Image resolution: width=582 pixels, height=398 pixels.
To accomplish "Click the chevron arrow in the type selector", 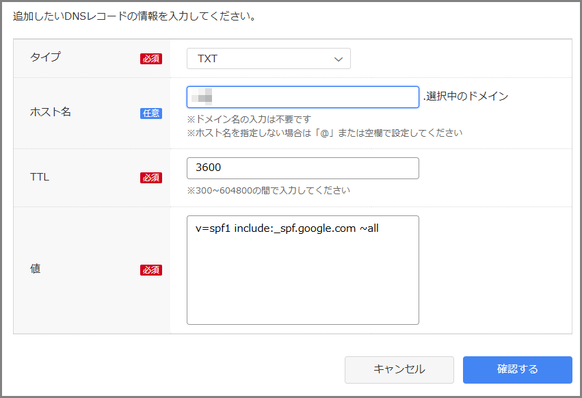I will pyautogui.click(x=338, y=59).
